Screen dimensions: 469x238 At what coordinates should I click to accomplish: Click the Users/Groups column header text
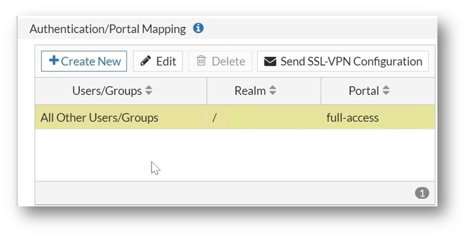(107, 91)
